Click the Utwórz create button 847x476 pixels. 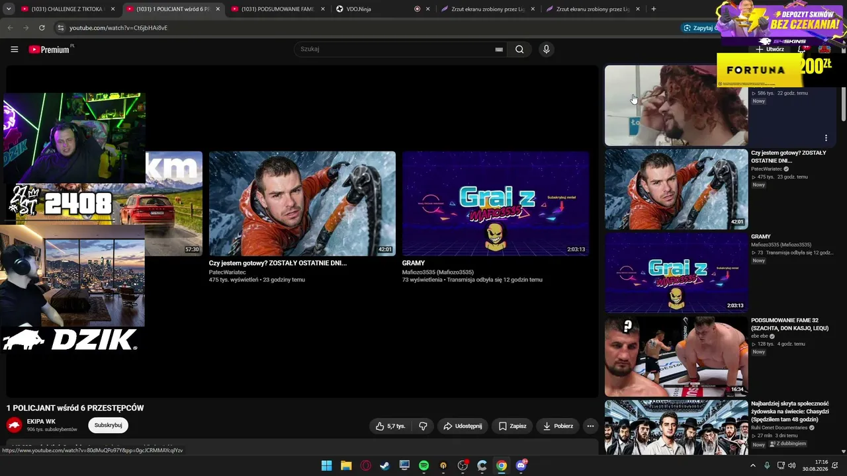pyautogui.click(x=770, y=49)
